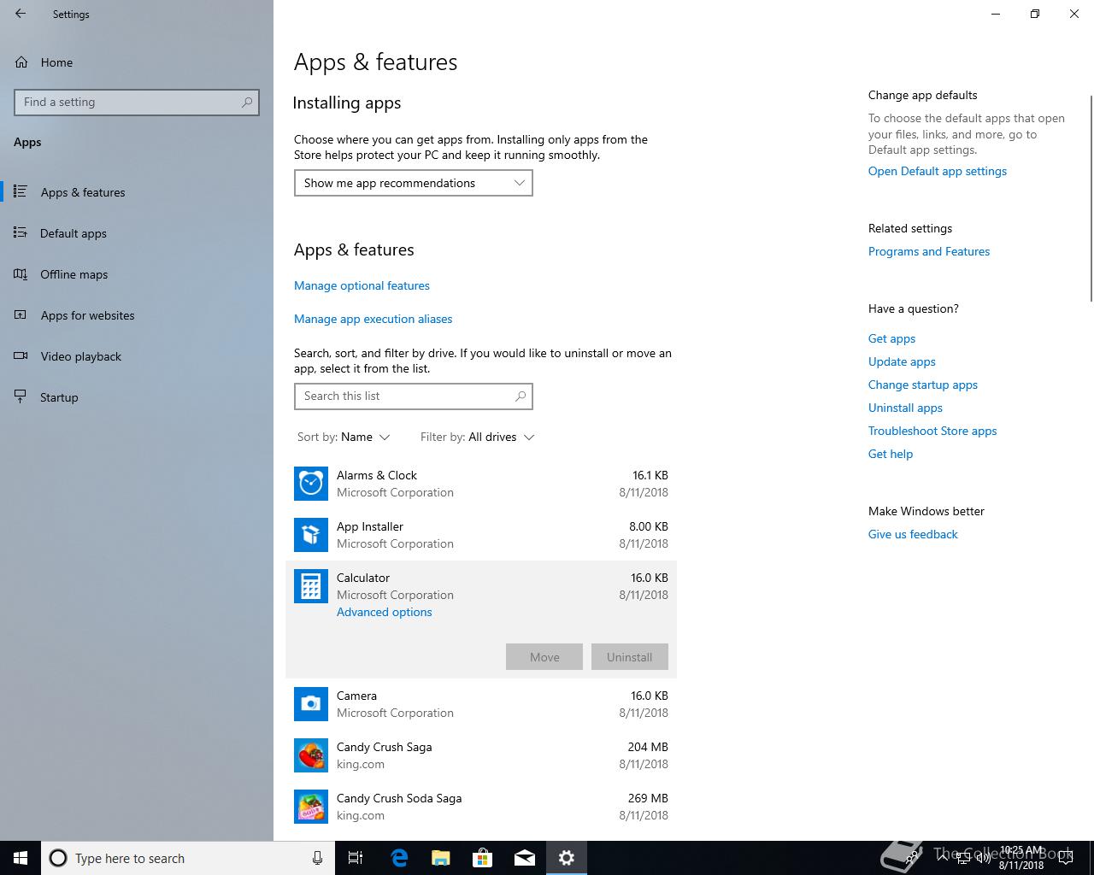
Task: Select Candy Crush Saga app name
Action: click(385, 747)
